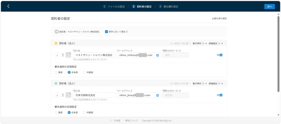The height and width of the screenshot is (124, 281).
Task: Click the order number 1 box
Action: (57, 55)
